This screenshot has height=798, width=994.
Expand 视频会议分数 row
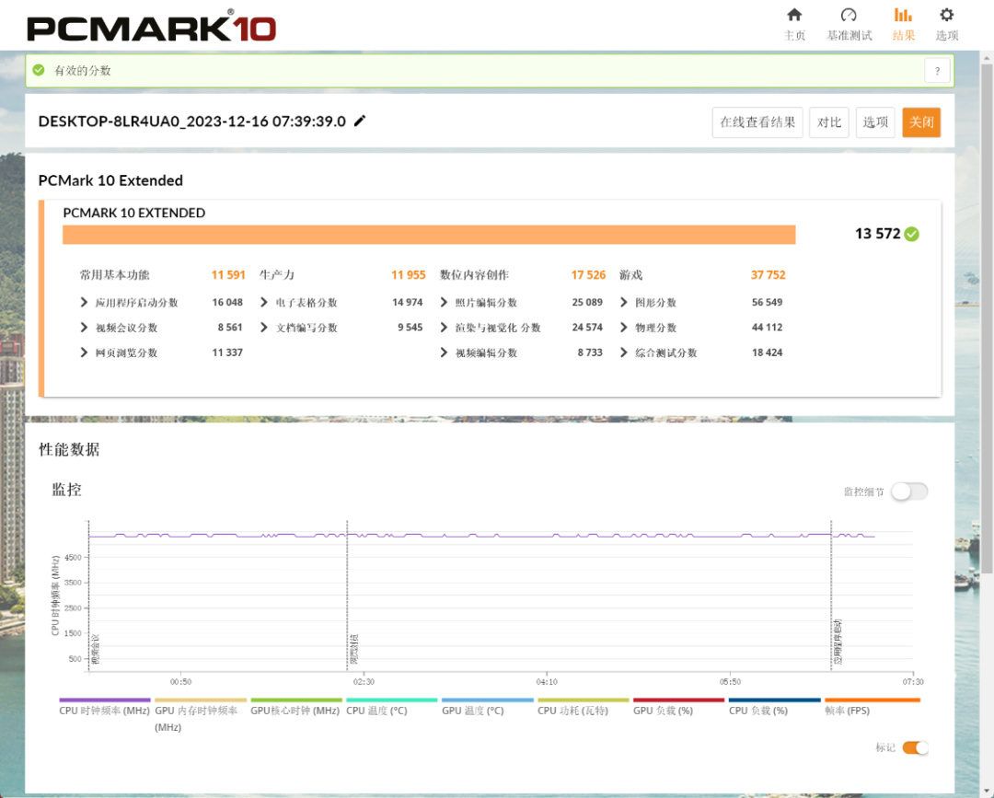pyautogui.click(x=84, y=327)
